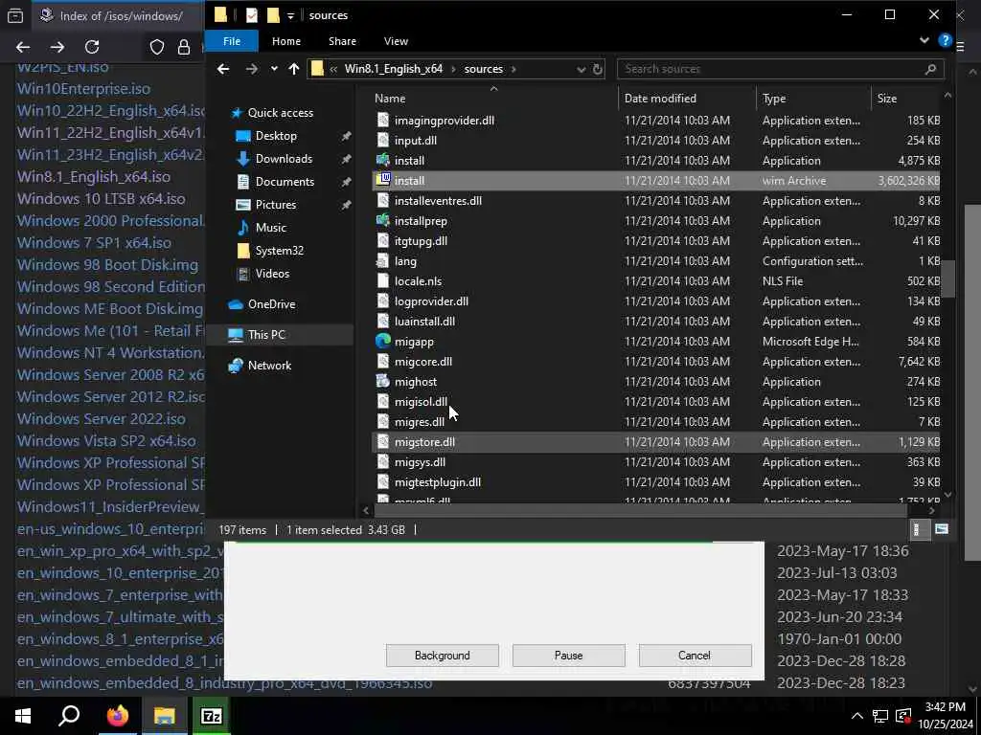Select the install wim Archive file
The width and height of the screenshot is (981, 735).
[x=656, y=181]
